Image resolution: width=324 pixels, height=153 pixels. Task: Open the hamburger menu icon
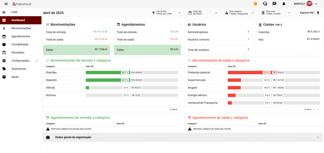point(6,4)
